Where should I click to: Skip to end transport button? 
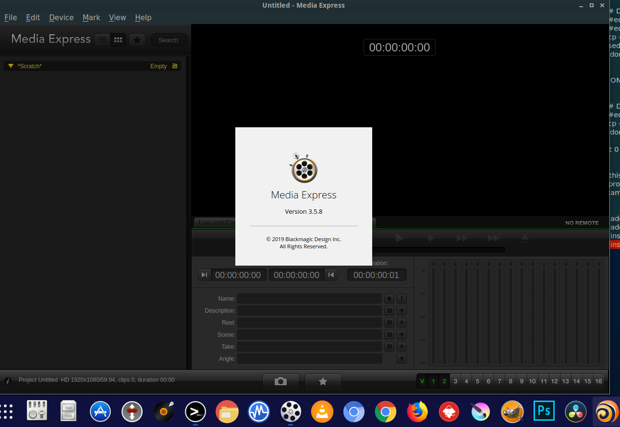pos(494,238)
